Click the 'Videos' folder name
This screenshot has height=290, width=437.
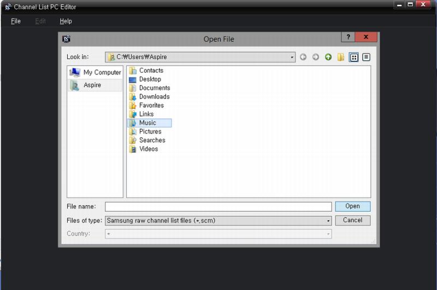click(149, 149)
